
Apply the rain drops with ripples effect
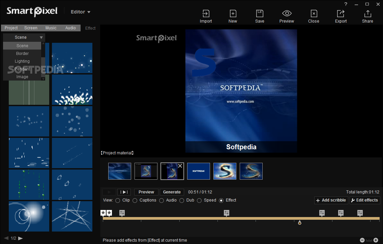coord(29,153)
